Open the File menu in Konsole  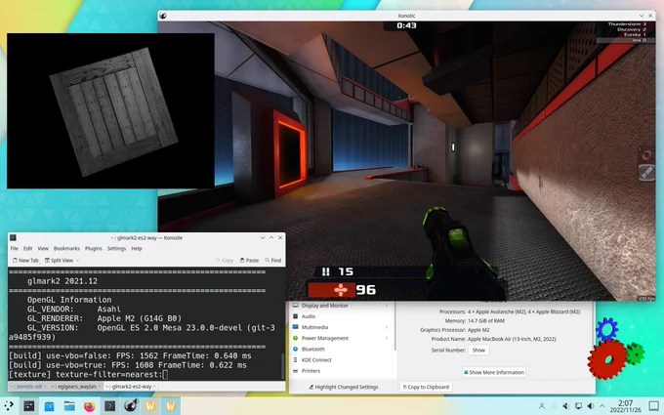15,249
